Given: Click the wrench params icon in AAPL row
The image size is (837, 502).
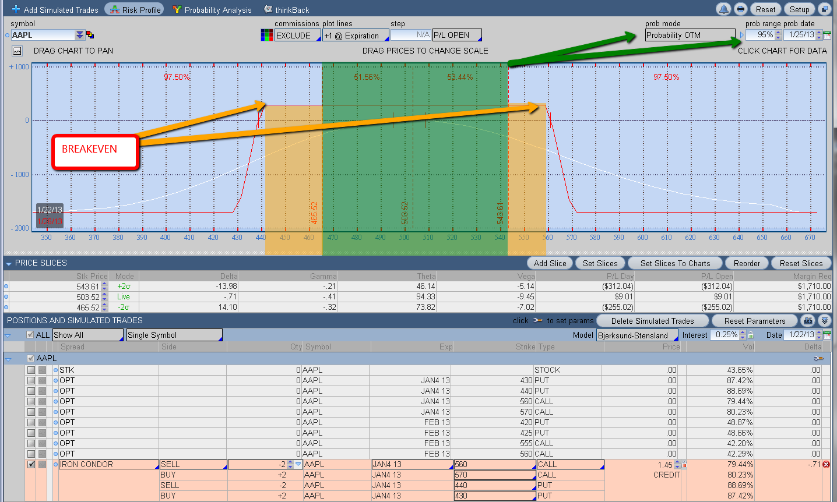Looking at the screenshot, I should point(818,359).
